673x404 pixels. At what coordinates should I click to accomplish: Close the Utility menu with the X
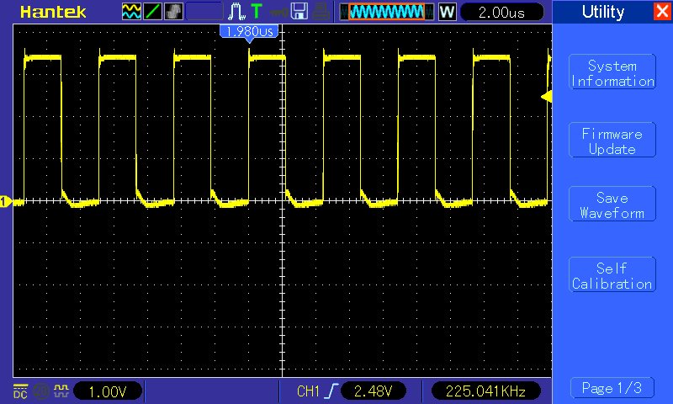point(663,11)
